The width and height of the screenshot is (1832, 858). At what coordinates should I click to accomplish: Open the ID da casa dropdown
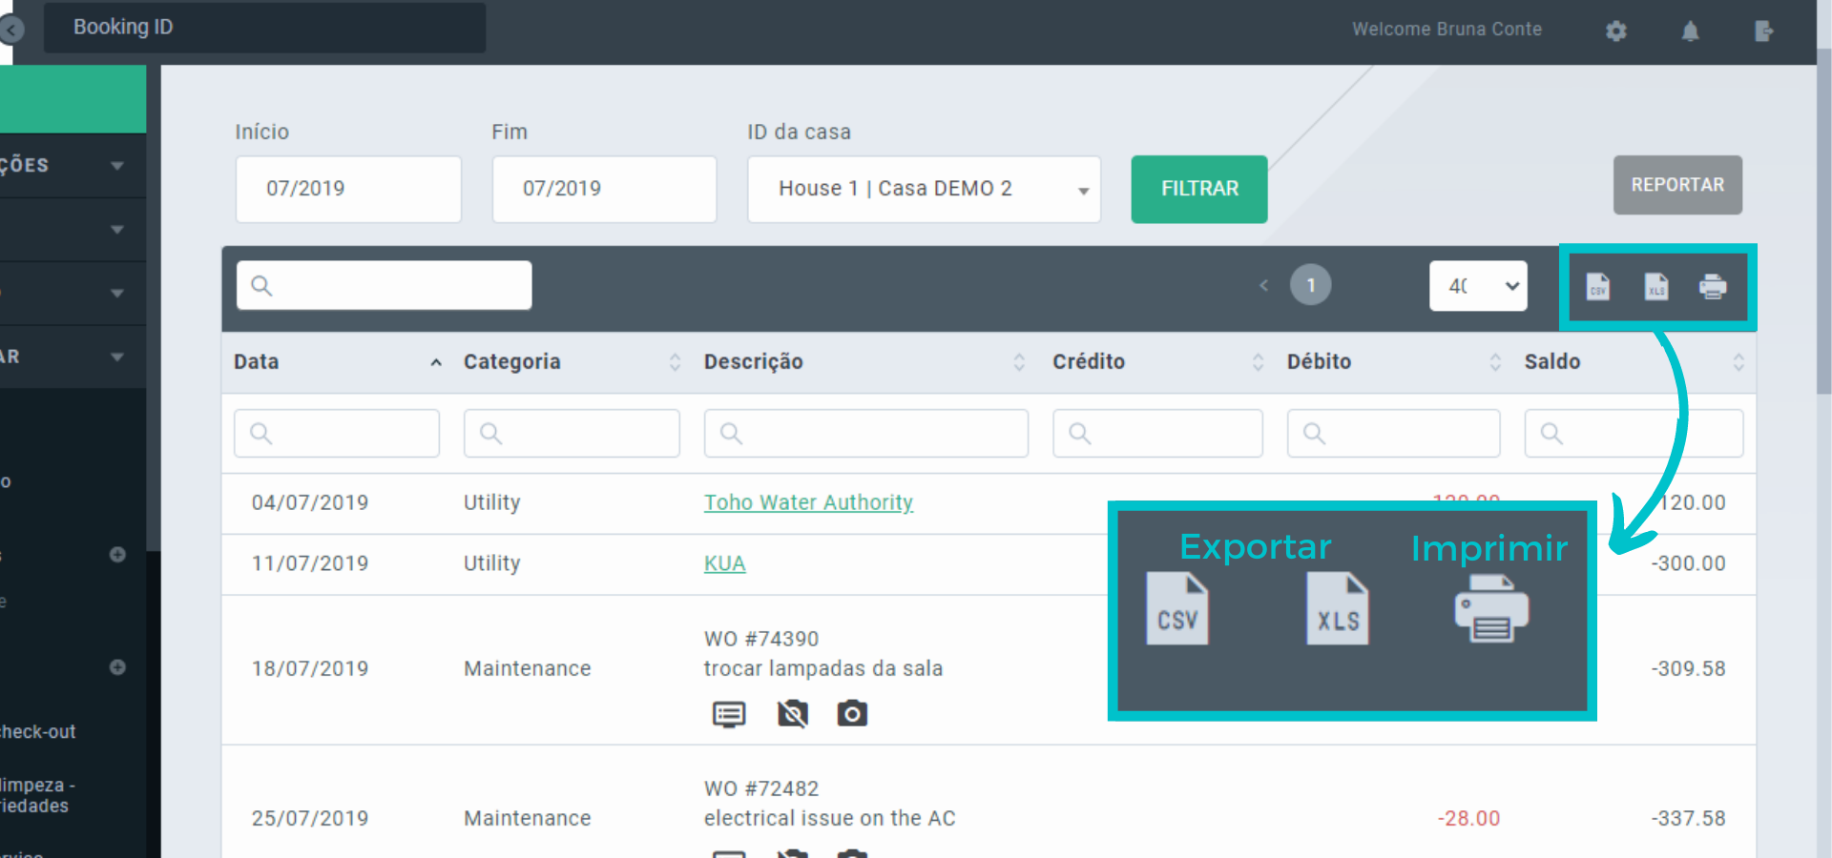pos(924,189)
